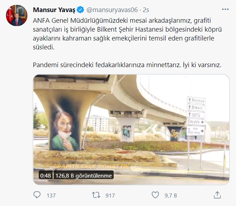Click the 917 retweets count
This screenshot has width=236, height=206.
coord(110,195)
